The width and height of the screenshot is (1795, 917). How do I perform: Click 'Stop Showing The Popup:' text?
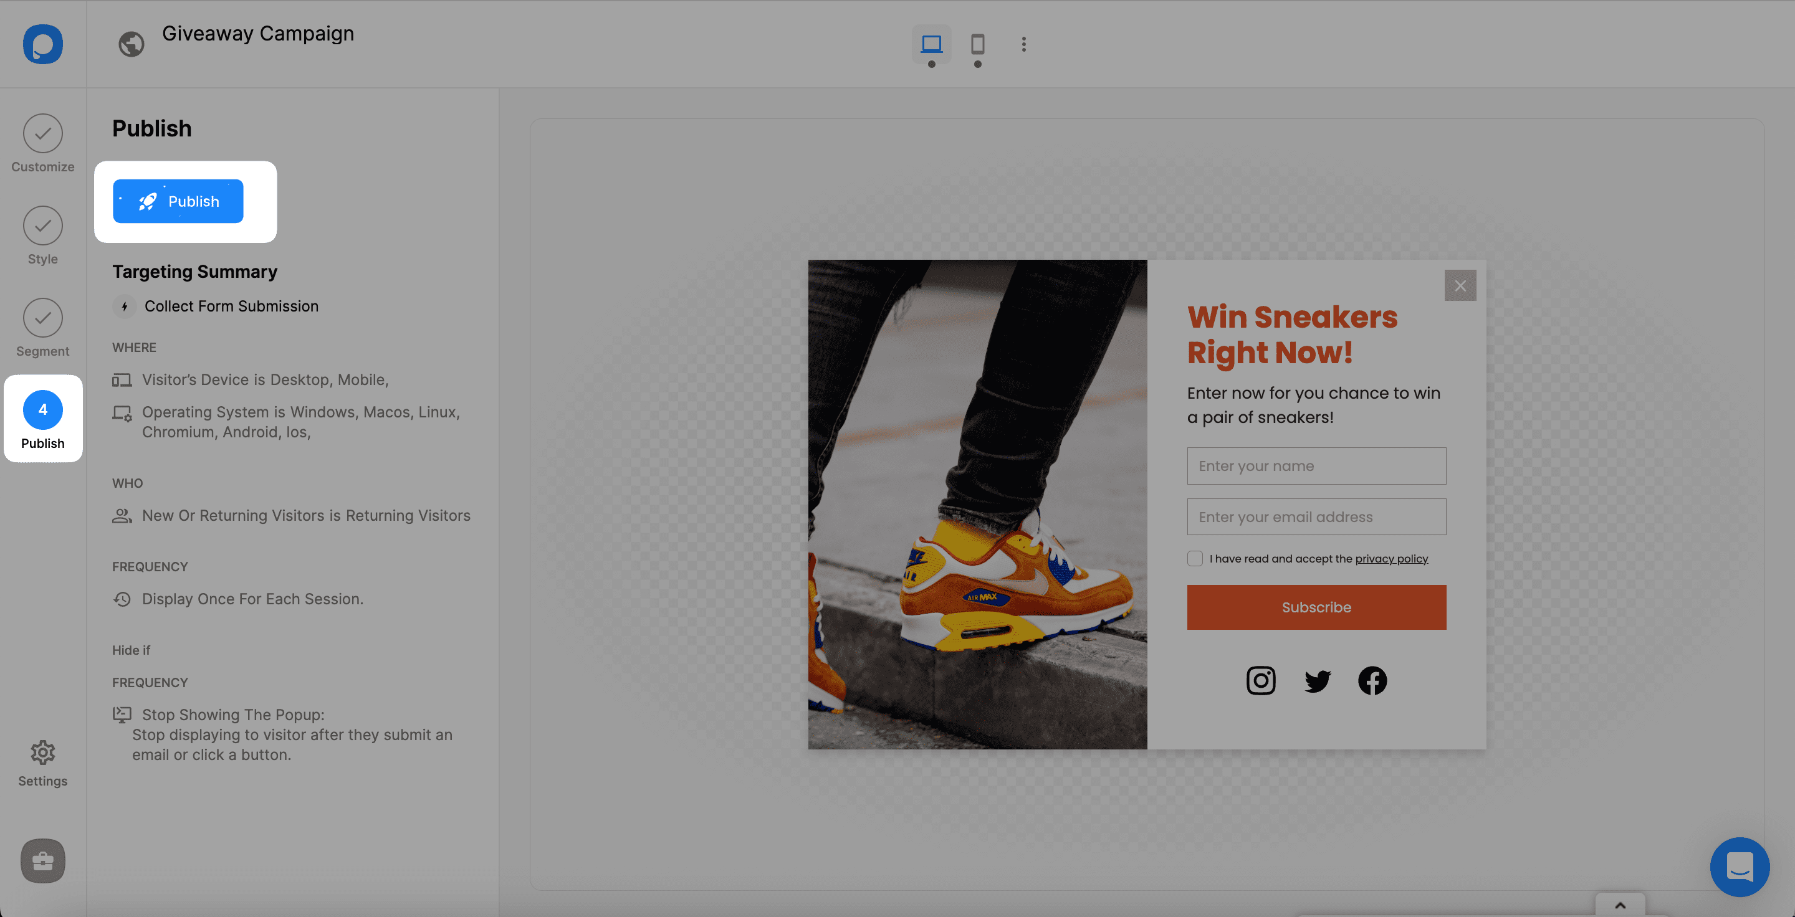click(234, 715)
